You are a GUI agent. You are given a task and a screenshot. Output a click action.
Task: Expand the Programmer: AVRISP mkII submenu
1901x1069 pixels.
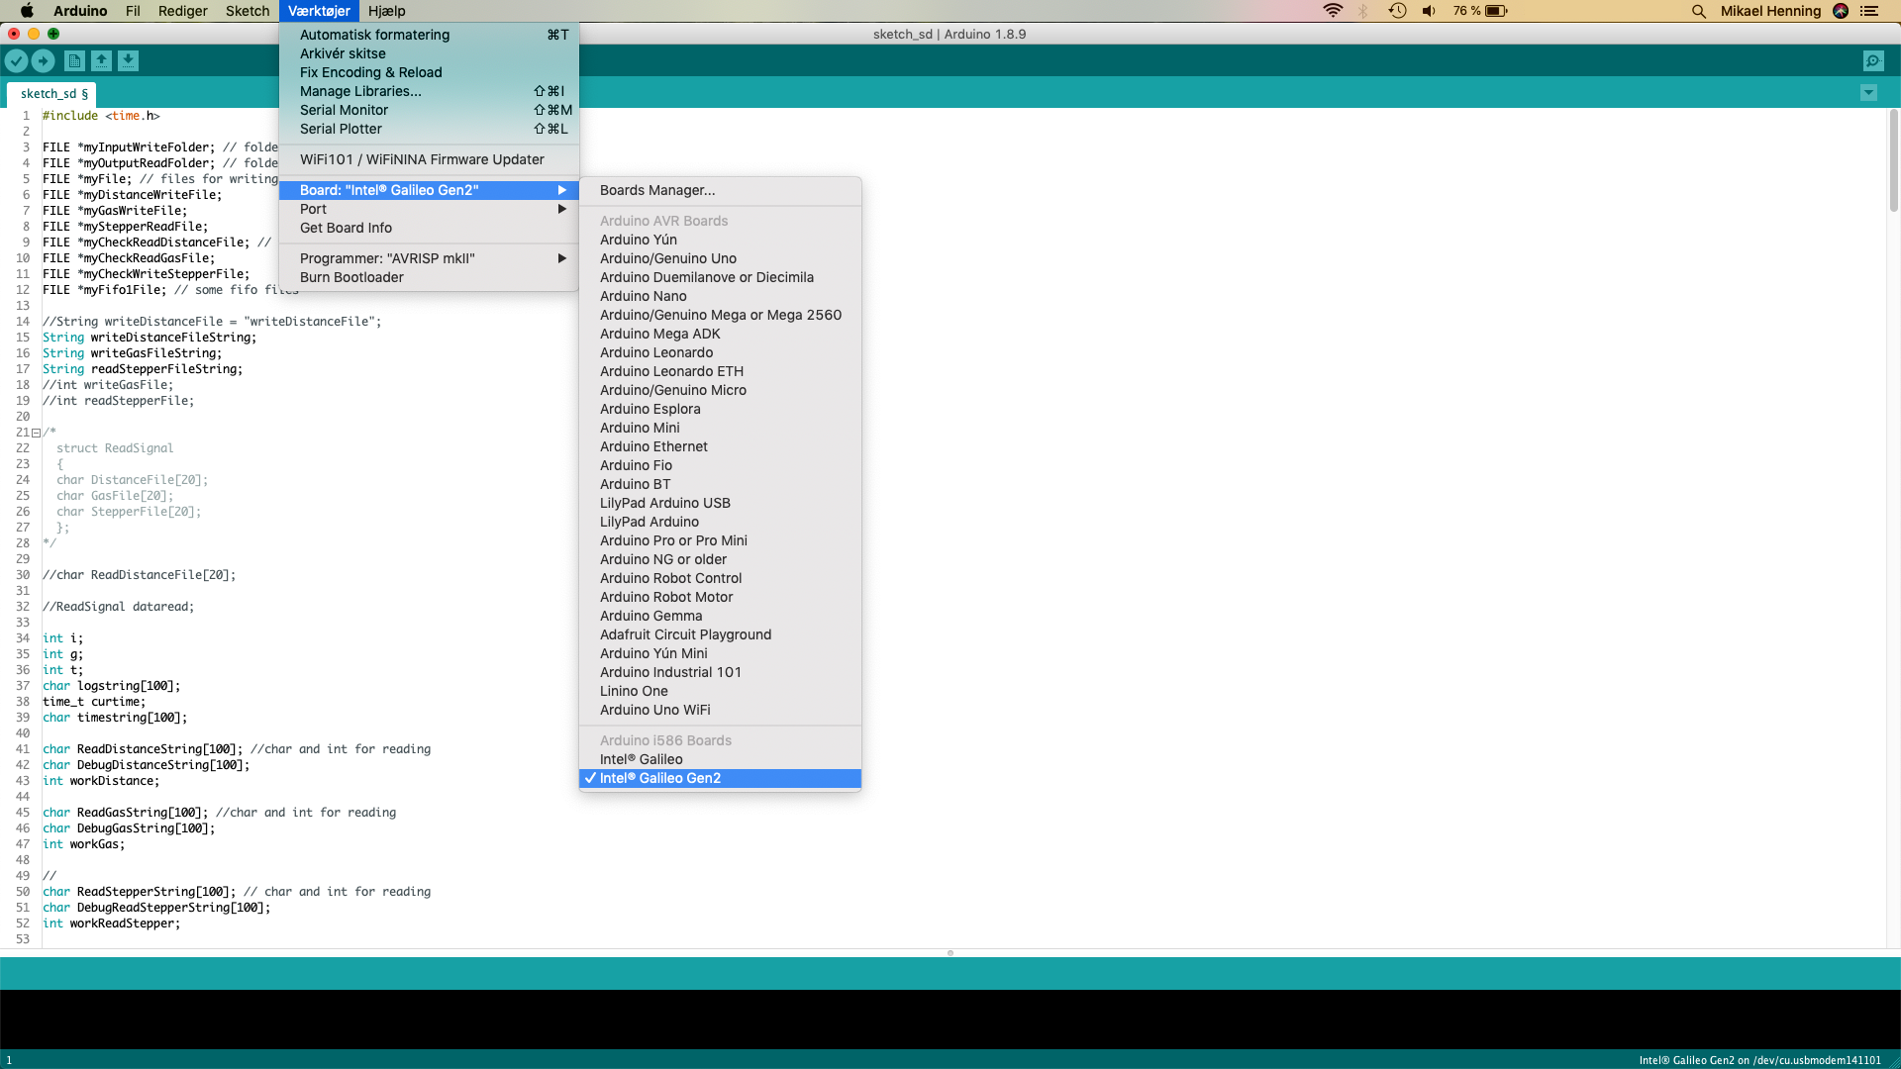429,258
